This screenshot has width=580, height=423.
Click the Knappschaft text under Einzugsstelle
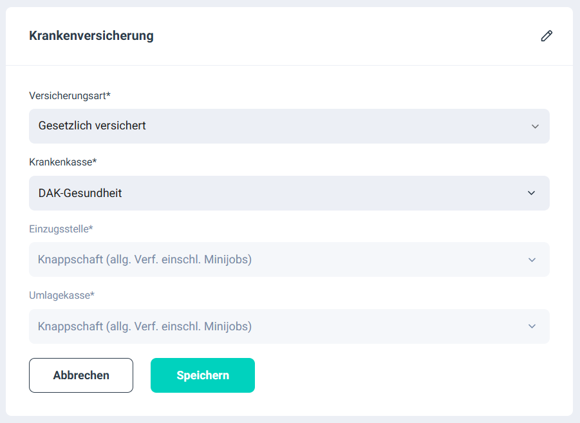pos(145,259)
